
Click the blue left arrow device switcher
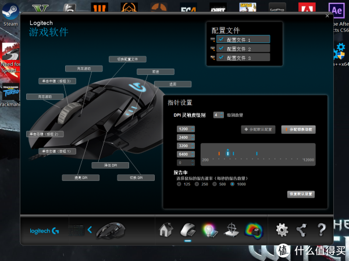click(90, 230)
